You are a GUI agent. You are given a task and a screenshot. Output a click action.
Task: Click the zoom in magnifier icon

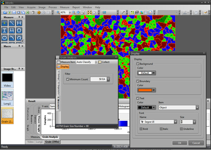tap(58, 13)
